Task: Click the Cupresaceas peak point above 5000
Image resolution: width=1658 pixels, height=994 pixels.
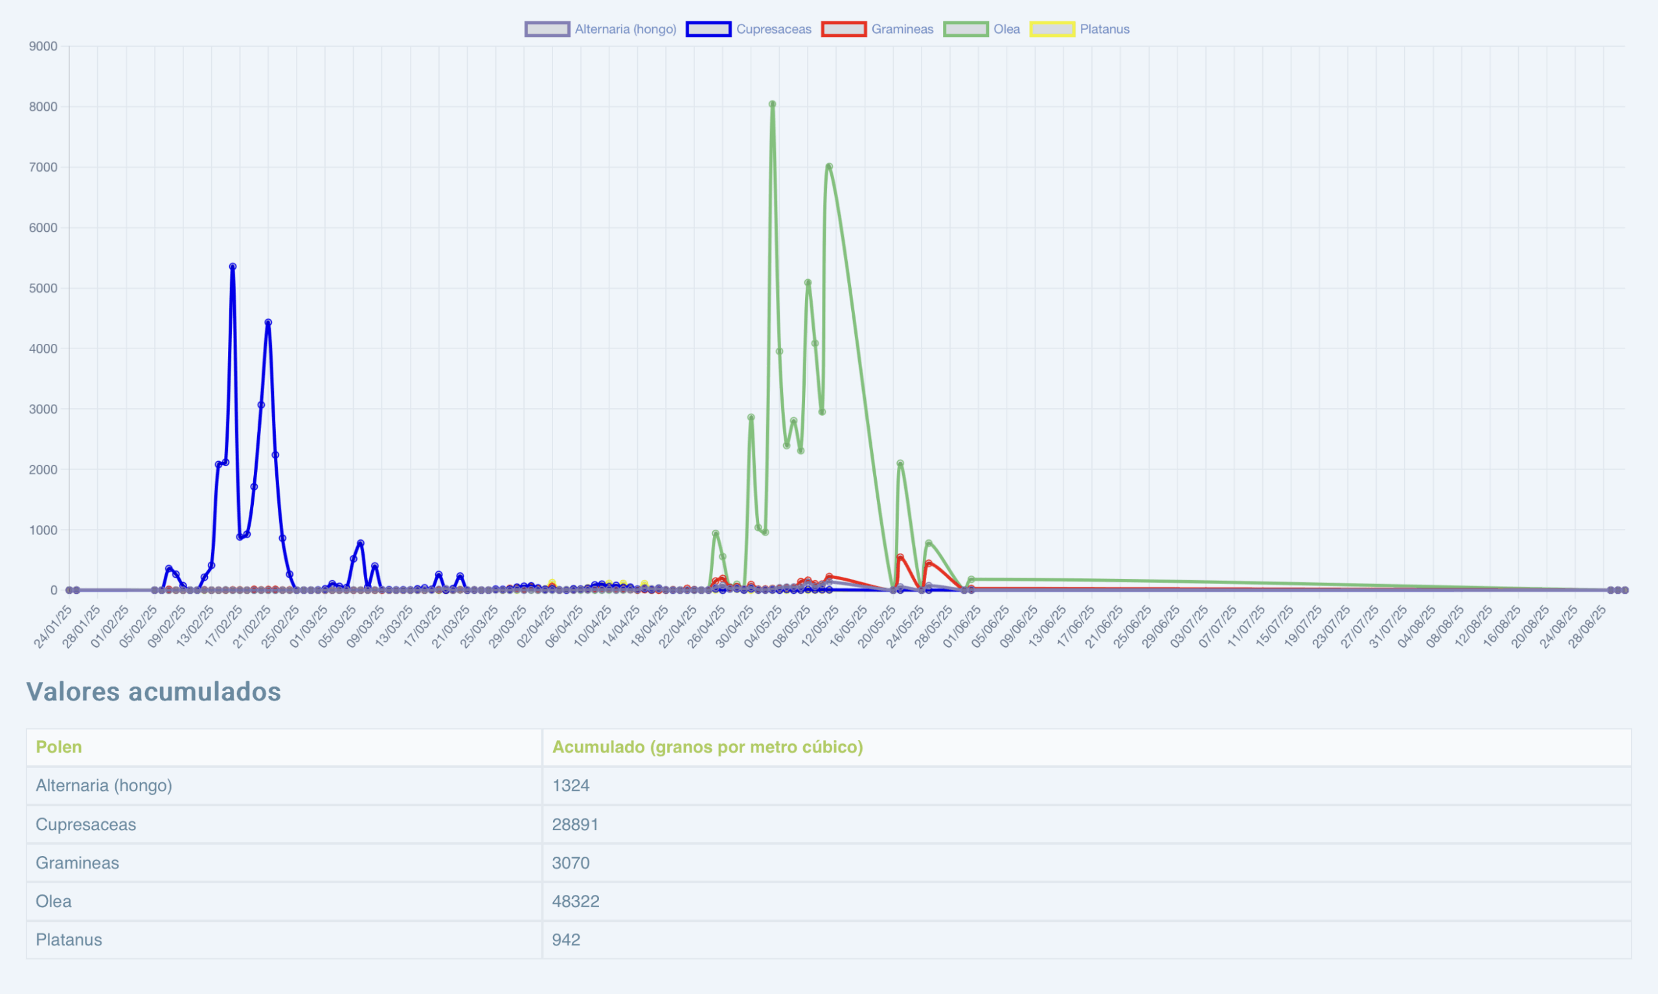Action: (233, 267)
